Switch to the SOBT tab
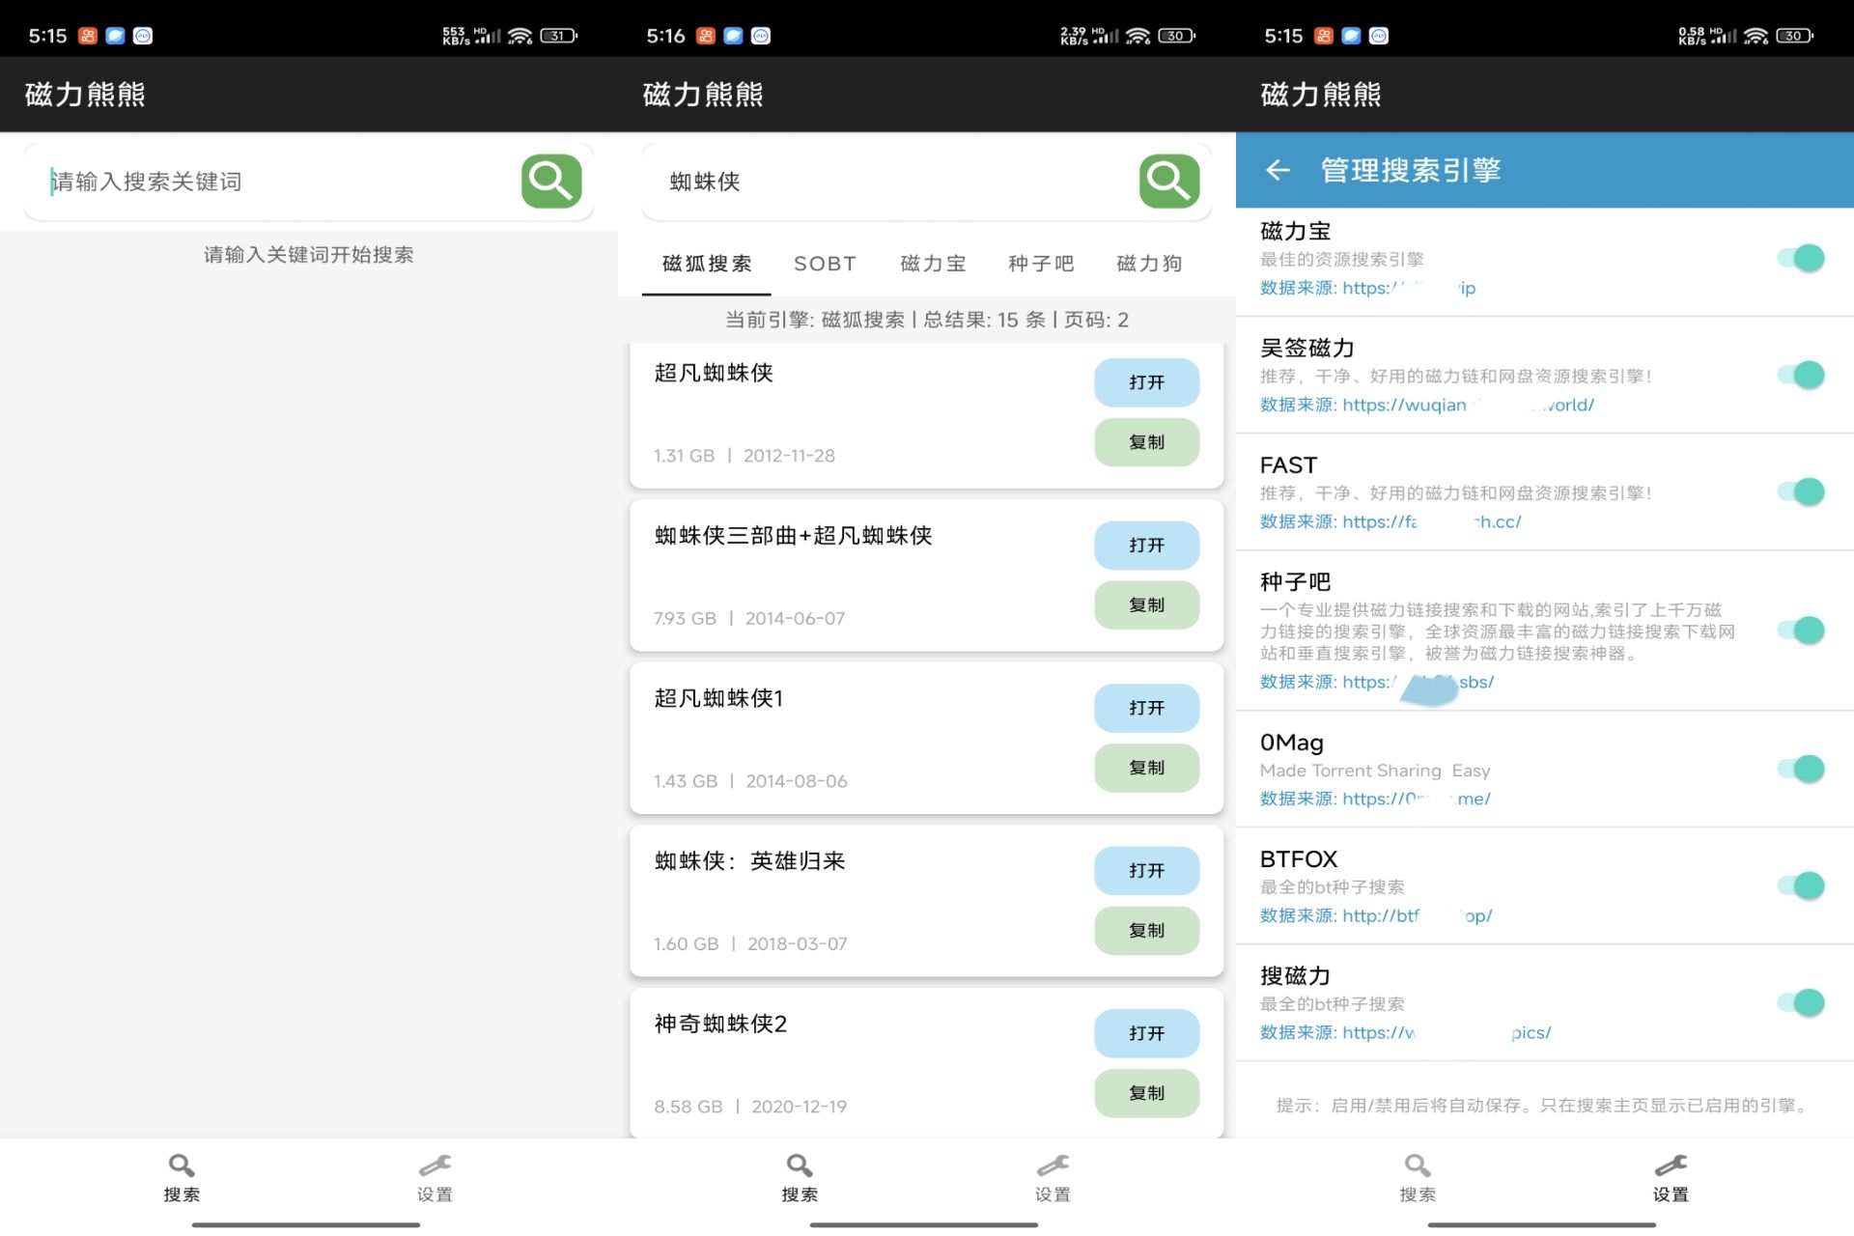 tap(824, 263)
